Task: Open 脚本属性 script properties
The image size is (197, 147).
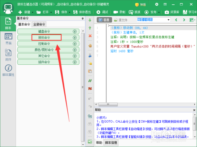Action: (8, 70)
